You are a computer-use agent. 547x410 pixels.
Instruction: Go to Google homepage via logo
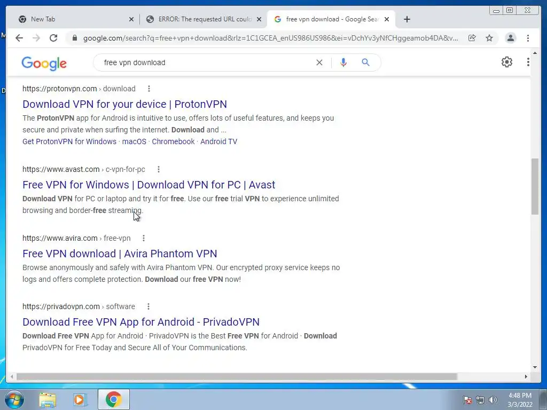click(44, 63)
